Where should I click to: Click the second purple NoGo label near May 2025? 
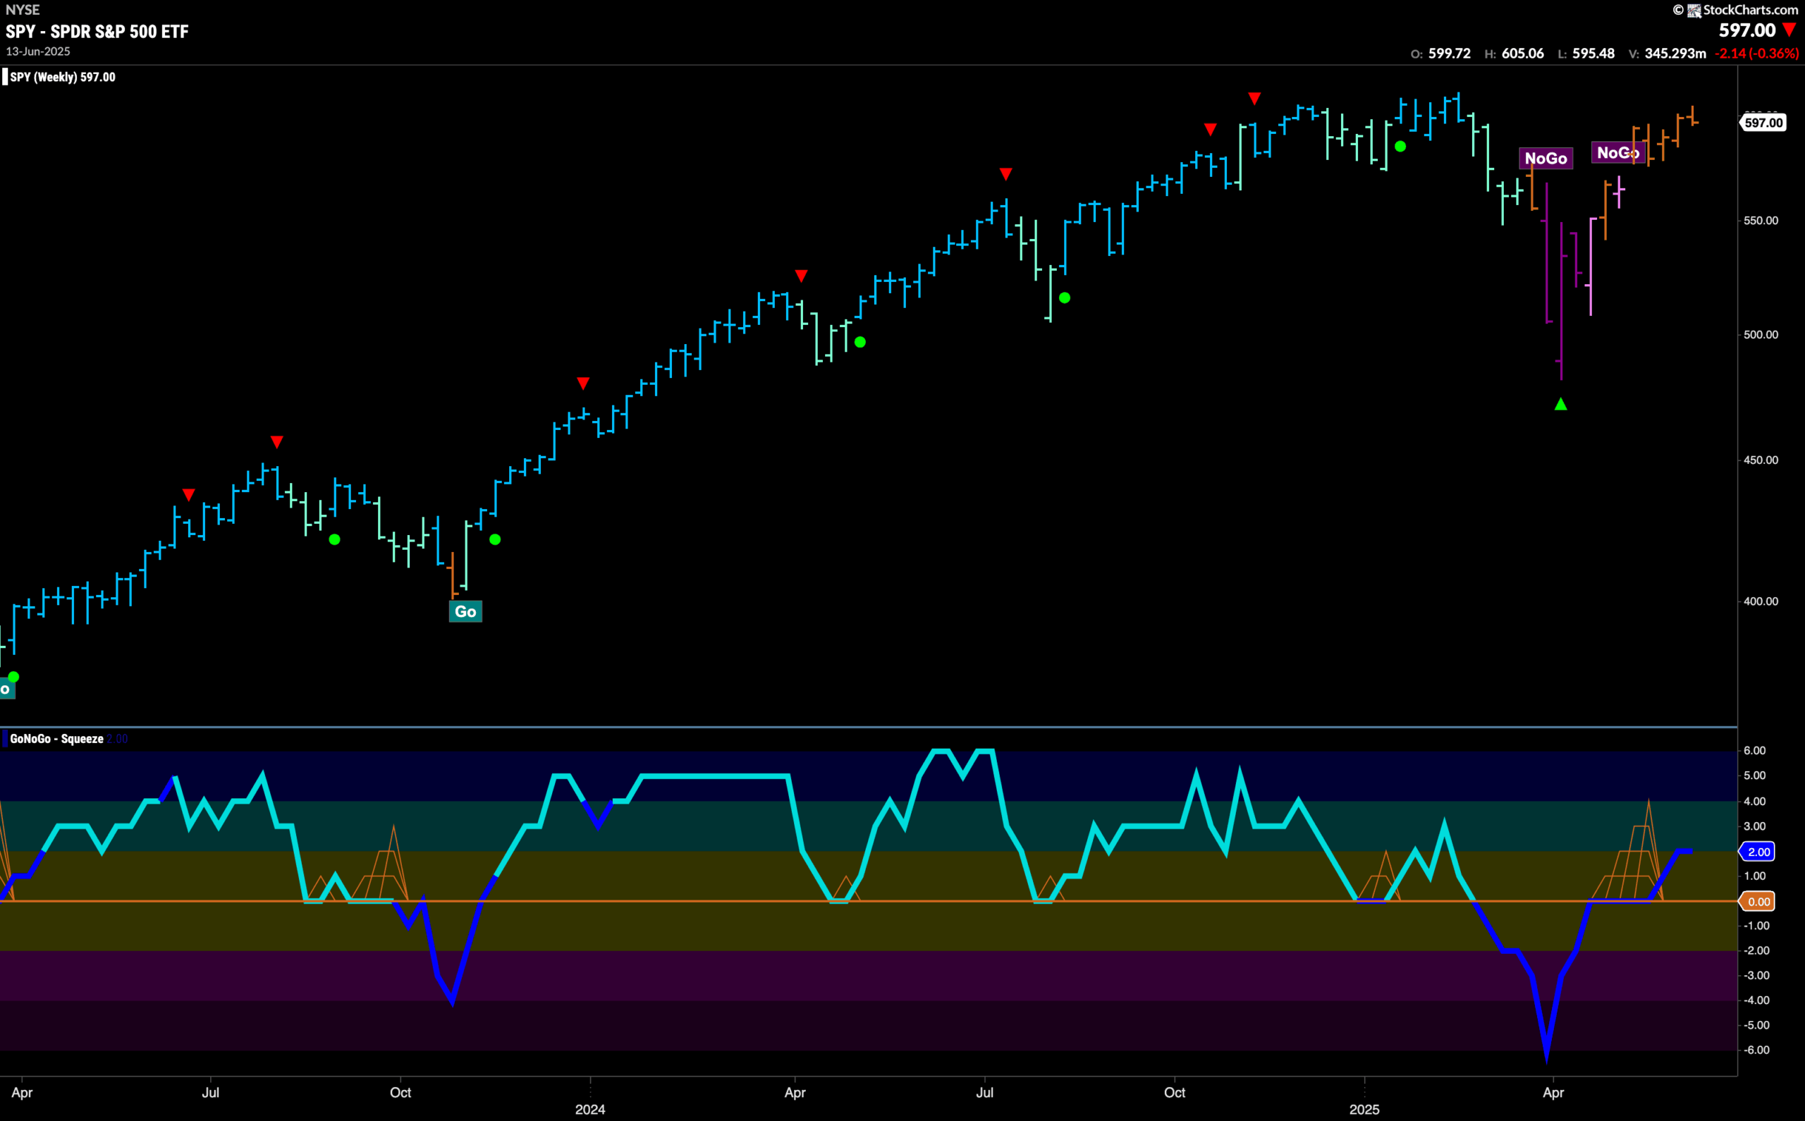(1618, 153)
